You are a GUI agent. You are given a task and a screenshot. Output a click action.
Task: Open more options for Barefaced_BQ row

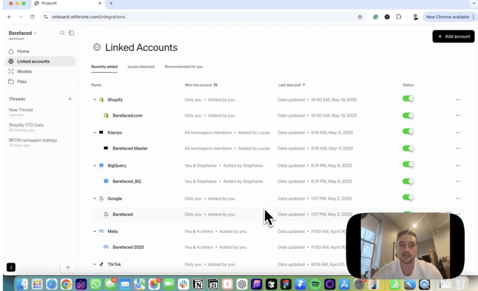click(x=458, y=181)
